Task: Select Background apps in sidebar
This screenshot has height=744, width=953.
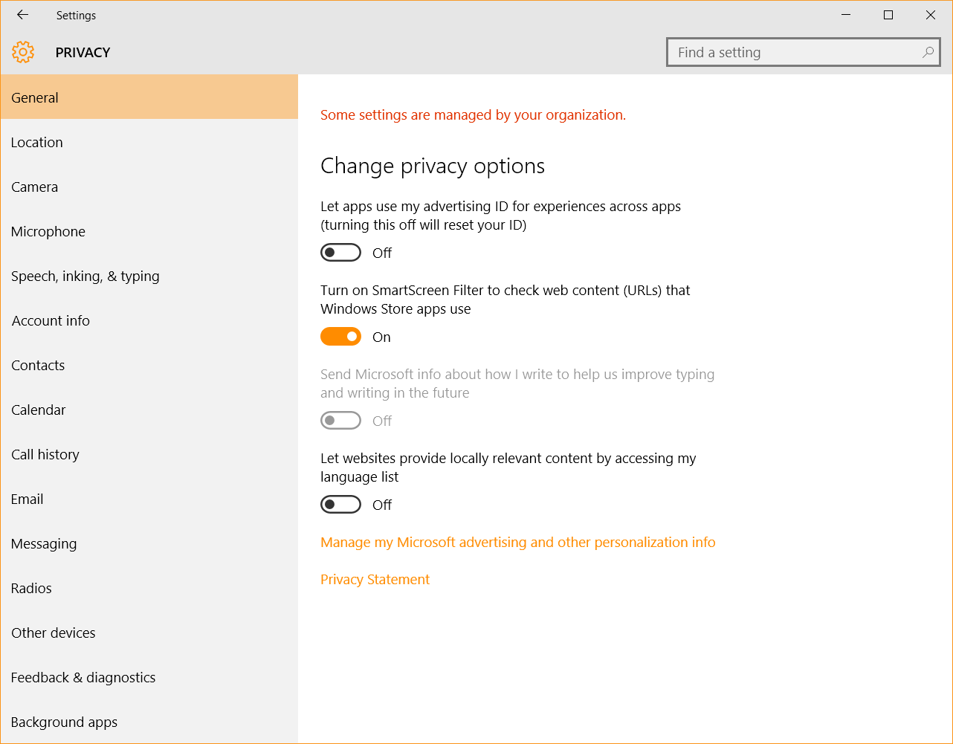Action: click(x=149, y=722)
